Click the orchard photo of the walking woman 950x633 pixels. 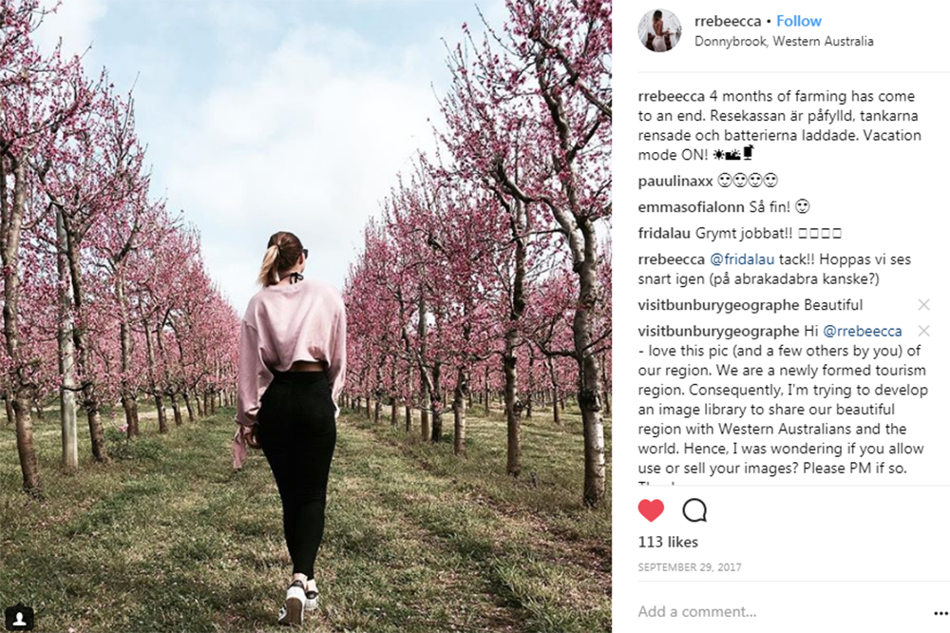click(x=306, y=316)
